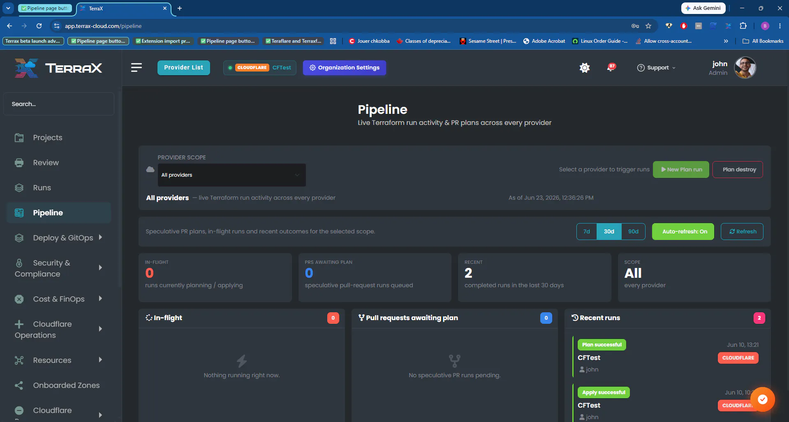This screenshot has height=422, width=789.
Task: Click the floating orange checkmark chat button
Action: pyautogui.click(x=763, y=399)
